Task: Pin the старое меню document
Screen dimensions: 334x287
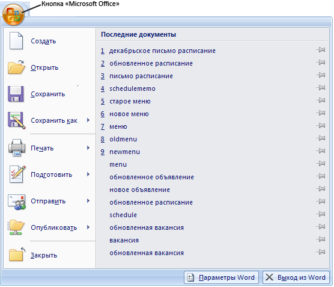Action: coord(321,100)
